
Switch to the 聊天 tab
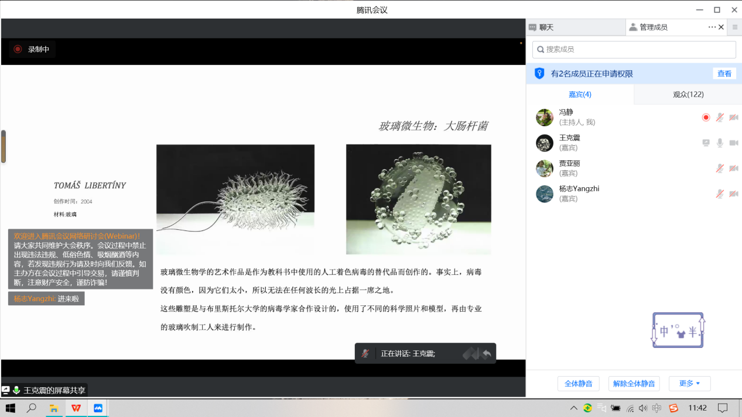coord(546,27)
